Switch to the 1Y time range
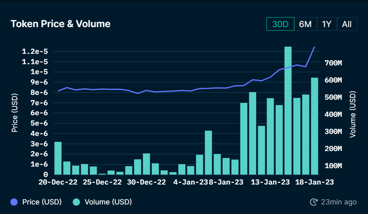This screenshot has width=368, height=214. (x=327, y=24)
